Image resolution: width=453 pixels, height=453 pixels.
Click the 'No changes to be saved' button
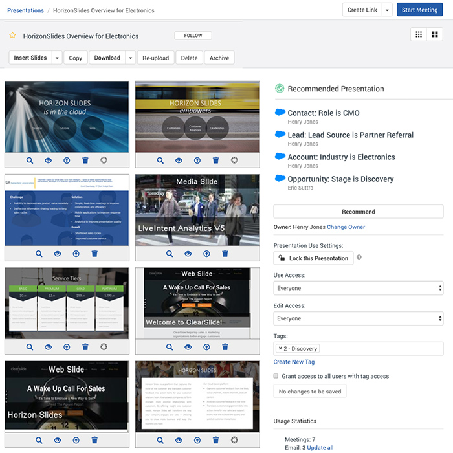(x=310, y=391)
